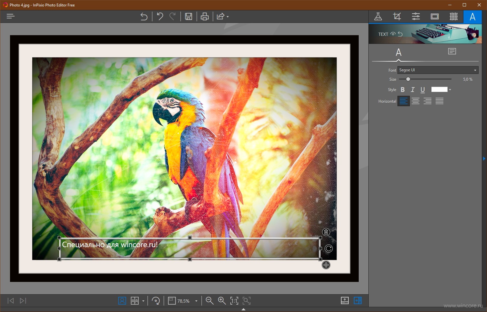Select before/after compare view mode

click(x=135, y=301)
